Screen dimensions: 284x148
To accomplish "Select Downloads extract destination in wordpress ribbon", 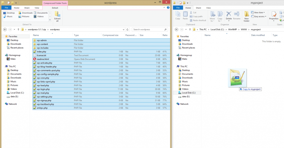I will click(x=26, y=13).
